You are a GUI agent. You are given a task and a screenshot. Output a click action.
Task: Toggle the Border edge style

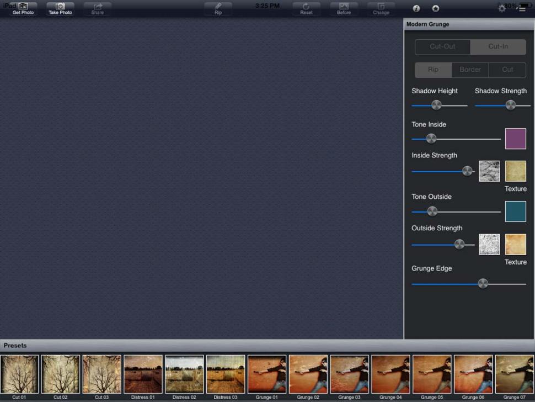pyautogui.click(x=470, y=70)
